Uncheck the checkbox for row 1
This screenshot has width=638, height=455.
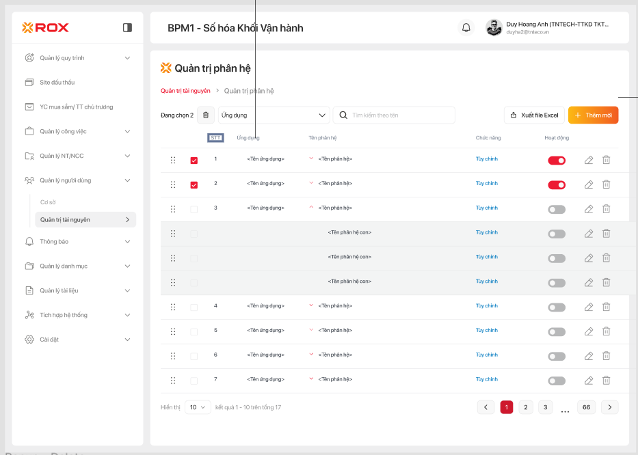pyautogui.click(x=194, y=161)
